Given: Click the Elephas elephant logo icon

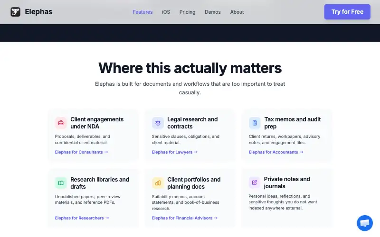Looking at the screenshot, I should pyautogui.click(x=15, y=12).
